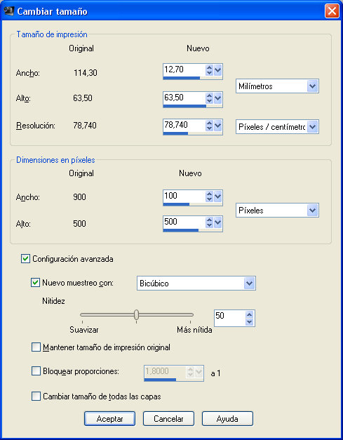Screen dimensions: 343x440
Task: Increase Nitidez value with spinner arrows
Action: tap(249, 314)
